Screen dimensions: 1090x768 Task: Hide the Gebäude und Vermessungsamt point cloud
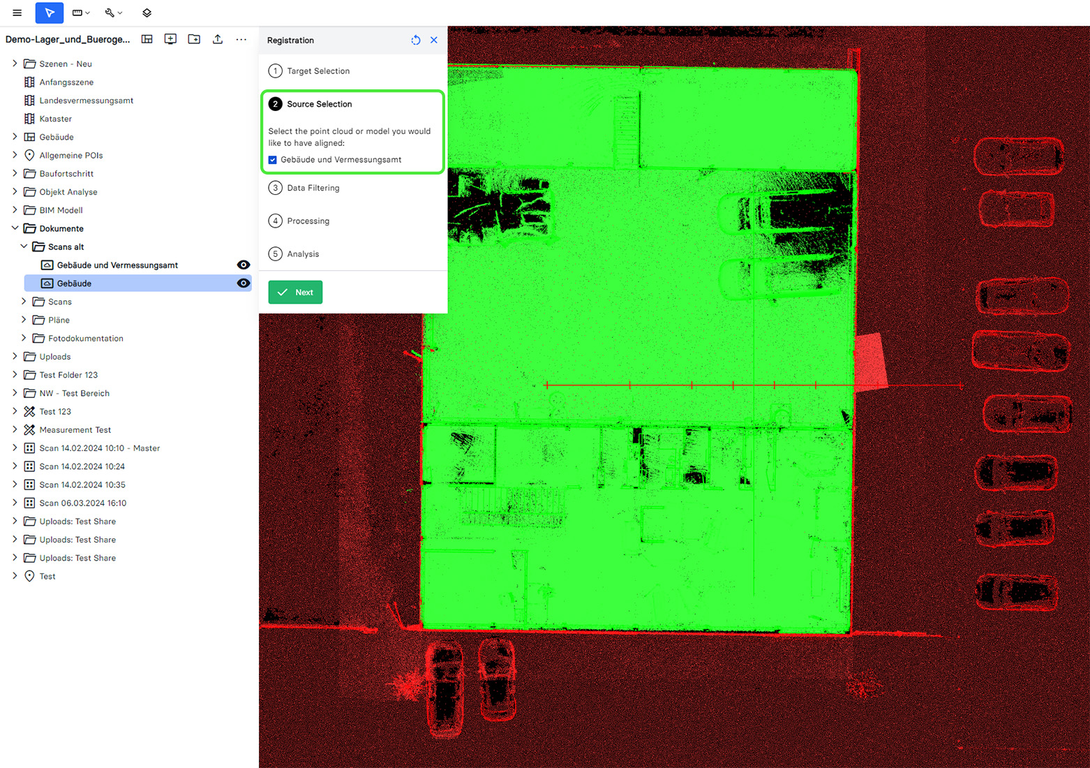(243, 265)
